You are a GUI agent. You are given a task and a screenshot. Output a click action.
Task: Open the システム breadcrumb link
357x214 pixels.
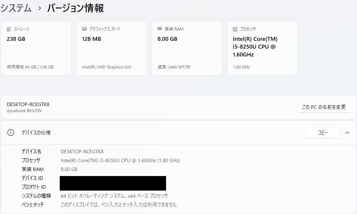click(16, 8)
